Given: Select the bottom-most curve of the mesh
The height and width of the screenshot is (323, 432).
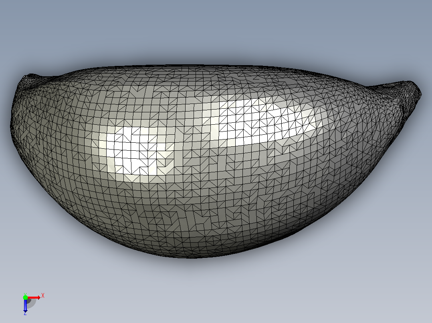Looking at the screenshot, I should pyautogui.click(x=193, y=257).
